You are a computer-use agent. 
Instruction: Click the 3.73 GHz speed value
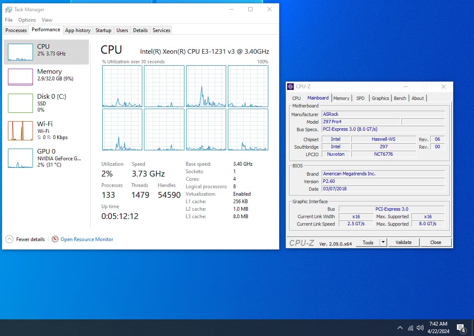point(148,174)
